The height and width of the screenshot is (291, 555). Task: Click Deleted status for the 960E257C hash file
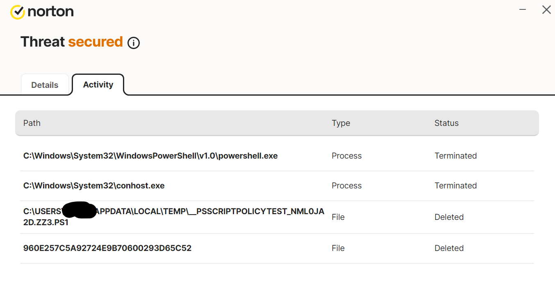[x=449, y=248]
